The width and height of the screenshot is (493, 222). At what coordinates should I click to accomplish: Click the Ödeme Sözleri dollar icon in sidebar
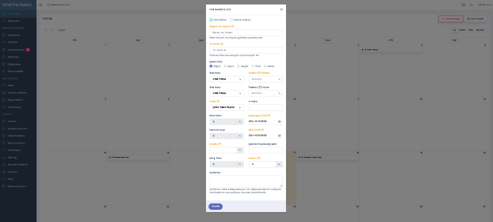click(x=4, y=71)
